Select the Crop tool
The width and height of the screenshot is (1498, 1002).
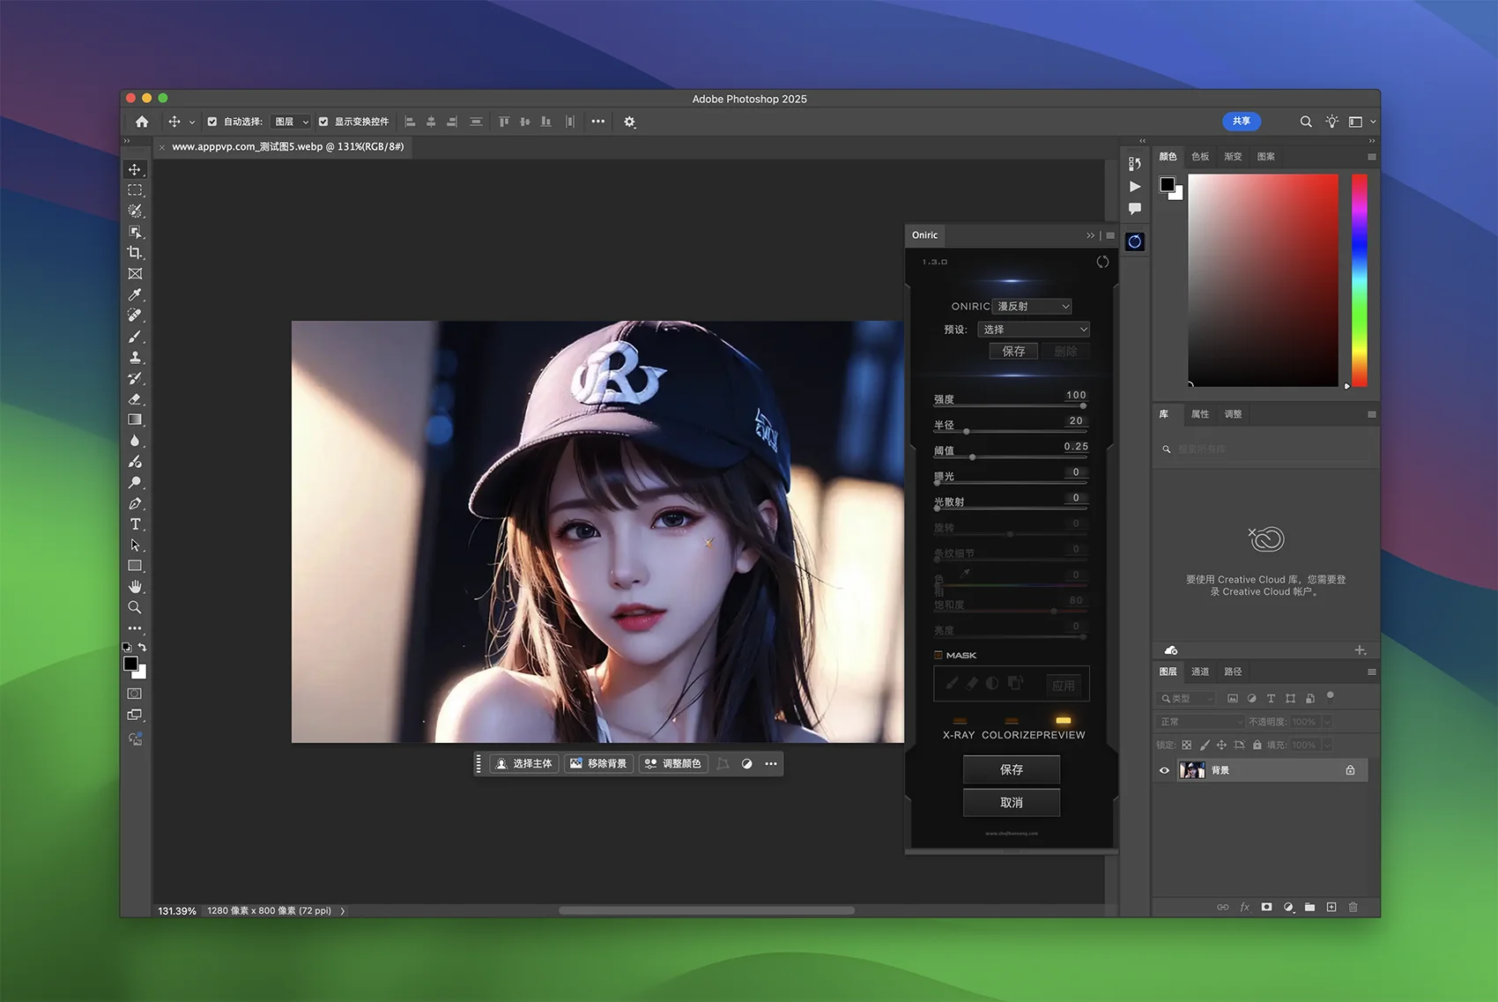[135, 253]
